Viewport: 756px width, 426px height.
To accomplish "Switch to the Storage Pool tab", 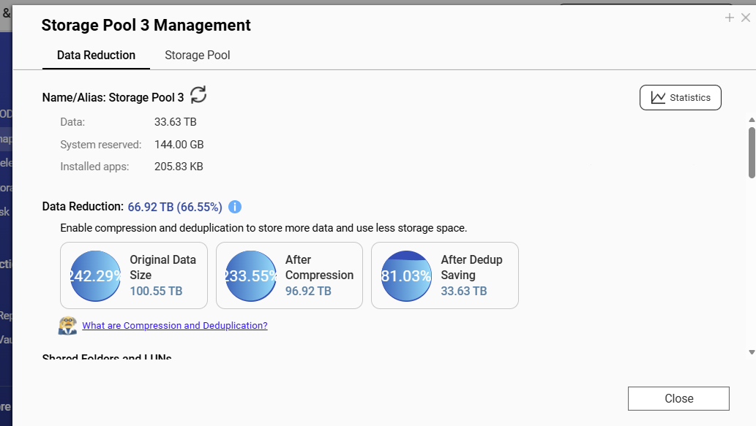I will click(198, 56).
